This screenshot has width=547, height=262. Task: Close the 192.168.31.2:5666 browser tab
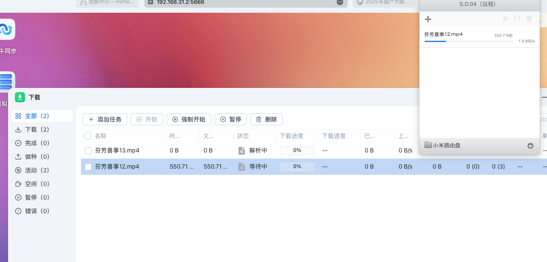[x=150, y=2]
